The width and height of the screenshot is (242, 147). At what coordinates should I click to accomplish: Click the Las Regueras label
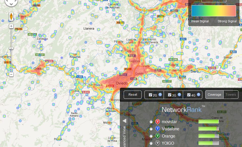pos(75,55)
